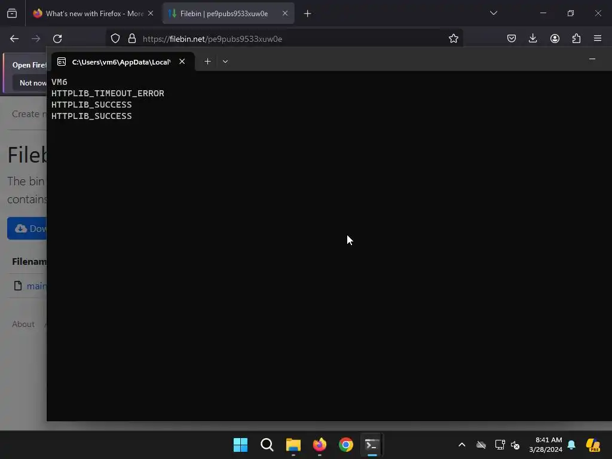Save page to Pocket
This screenshot has height=459, width=612.
512,38
